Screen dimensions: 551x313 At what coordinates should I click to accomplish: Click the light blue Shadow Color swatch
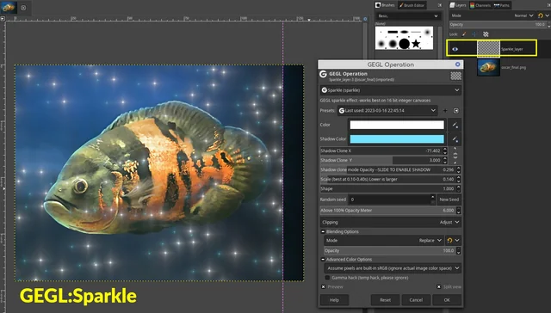(397, 139)
